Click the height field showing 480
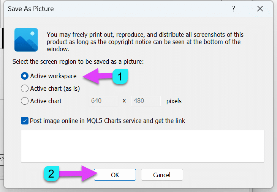 pos(146,101)
